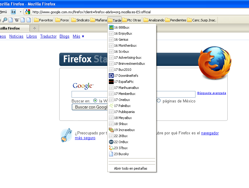Select 16 EnjoyBux from the menu
This screenshot has height=188, width=249.
[x=132, y=33]
